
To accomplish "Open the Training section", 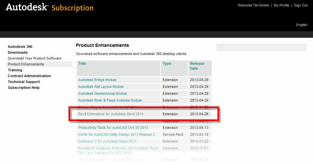I will pos(15,70).
